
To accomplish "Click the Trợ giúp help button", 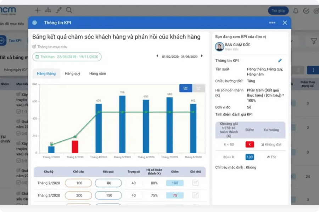I will click(278, 11).
